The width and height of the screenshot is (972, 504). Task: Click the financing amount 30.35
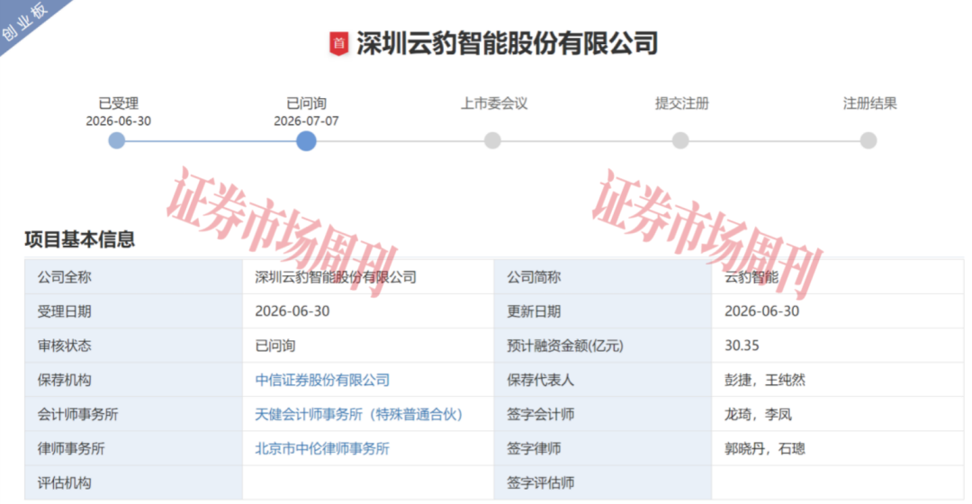tap(742, 346)
